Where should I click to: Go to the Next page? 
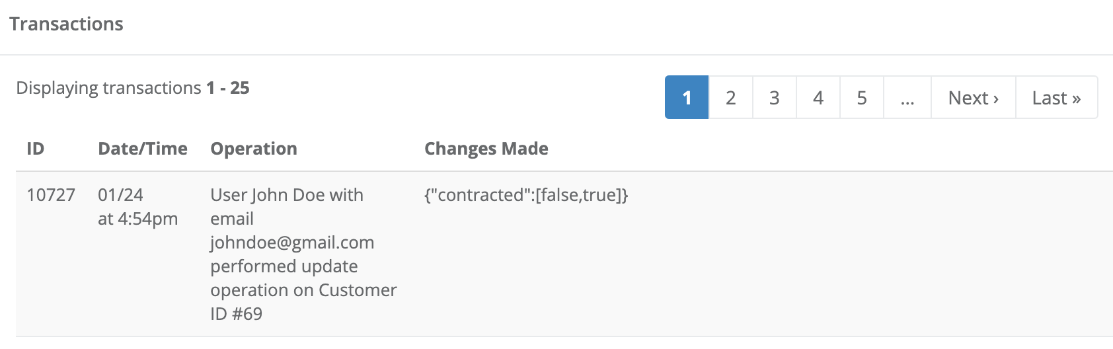[x=973, y=98]
